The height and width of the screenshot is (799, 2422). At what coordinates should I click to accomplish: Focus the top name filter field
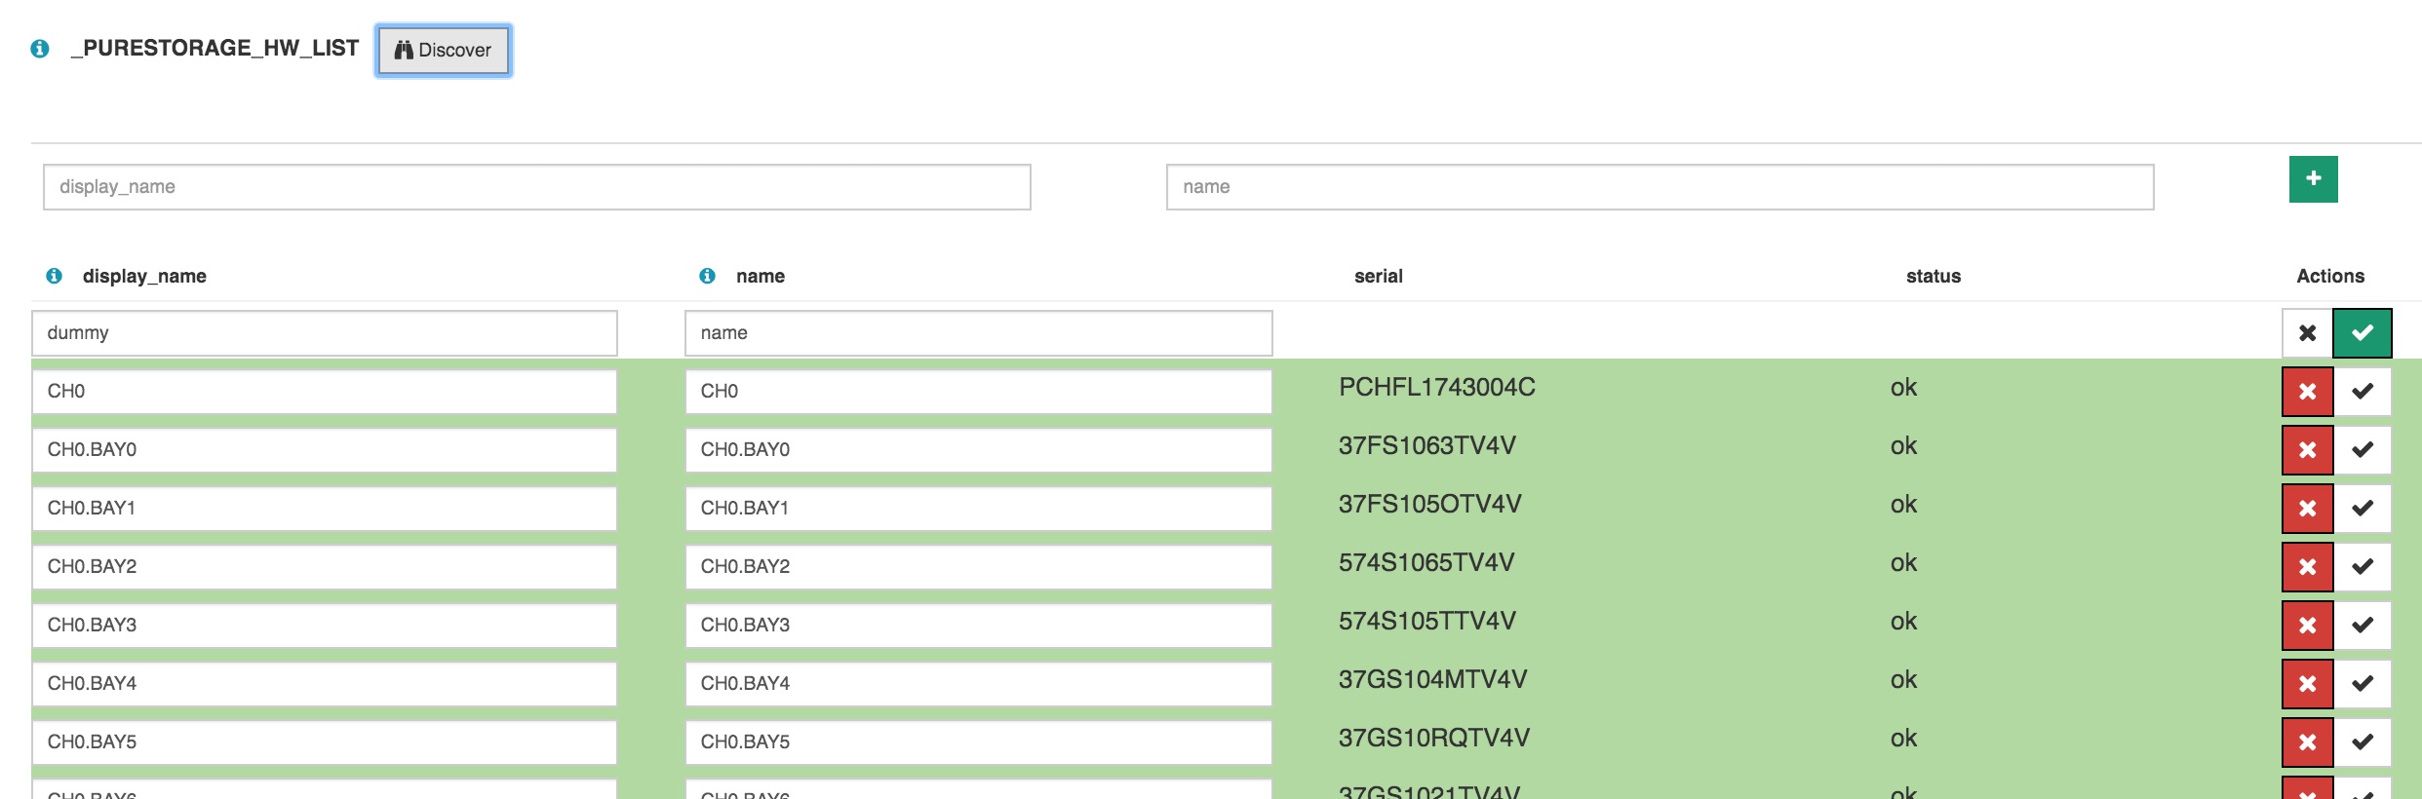click(1660, 187)
